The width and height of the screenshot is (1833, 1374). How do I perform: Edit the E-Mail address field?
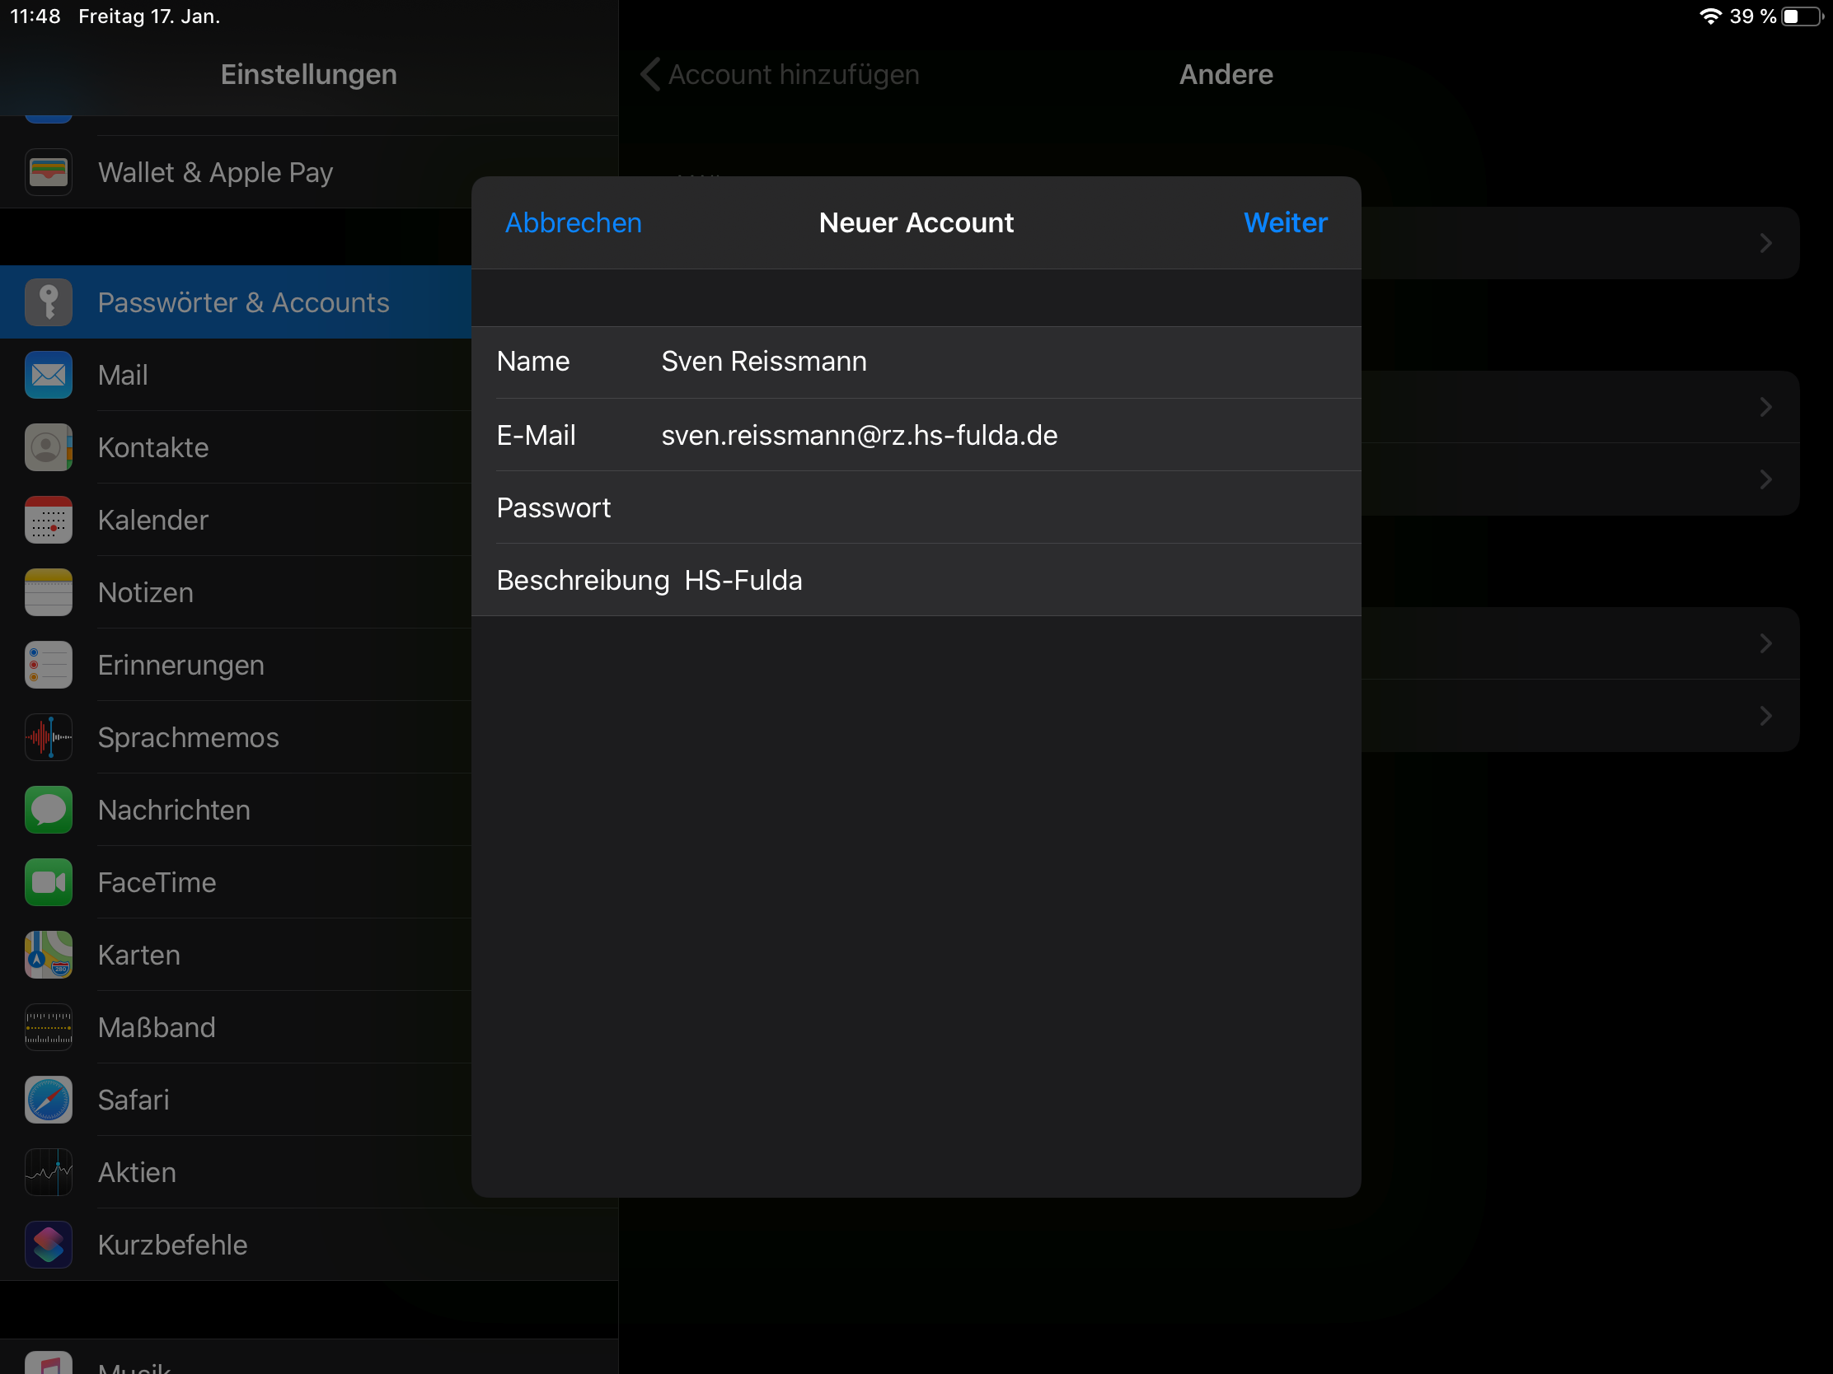click(859, 435)
